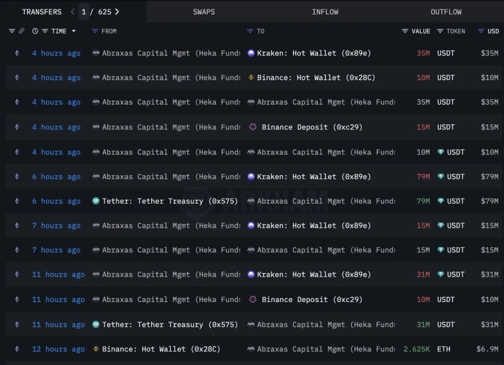The height and width of the screenshot is (365, 504).
Task: Go to the next transfers page
Action: (x=117, y=11)
